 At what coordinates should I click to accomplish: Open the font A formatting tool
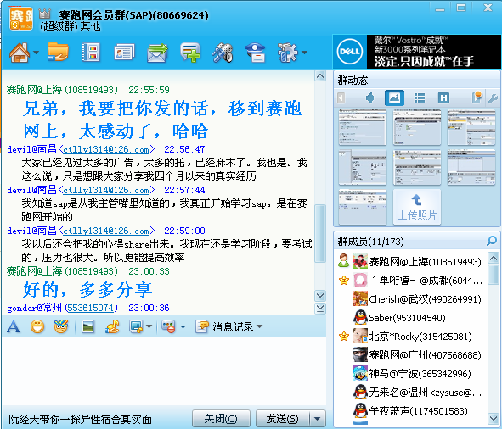pyautogui.click(x=14, y=326)
